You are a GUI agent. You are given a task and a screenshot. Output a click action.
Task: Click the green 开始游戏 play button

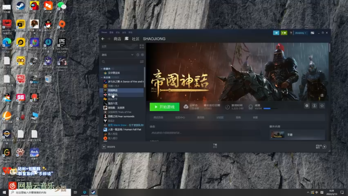(164, 107)
